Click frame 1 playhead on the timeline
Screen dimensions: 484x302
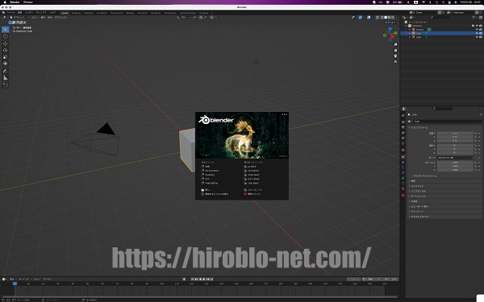[15, 283]
